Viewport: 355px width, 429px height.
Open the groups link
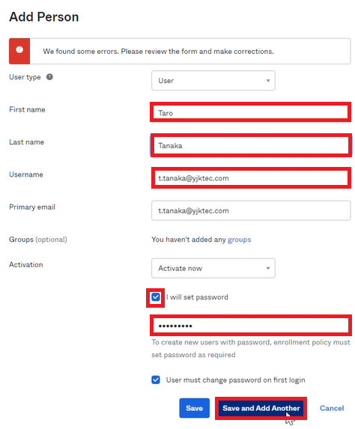pos(239,240)
